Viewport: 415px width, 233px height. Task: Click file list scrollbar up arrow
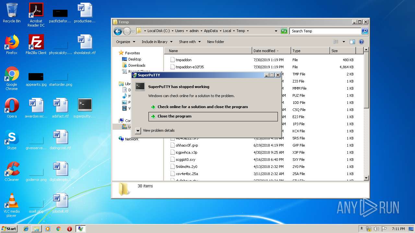pos(366,50)
